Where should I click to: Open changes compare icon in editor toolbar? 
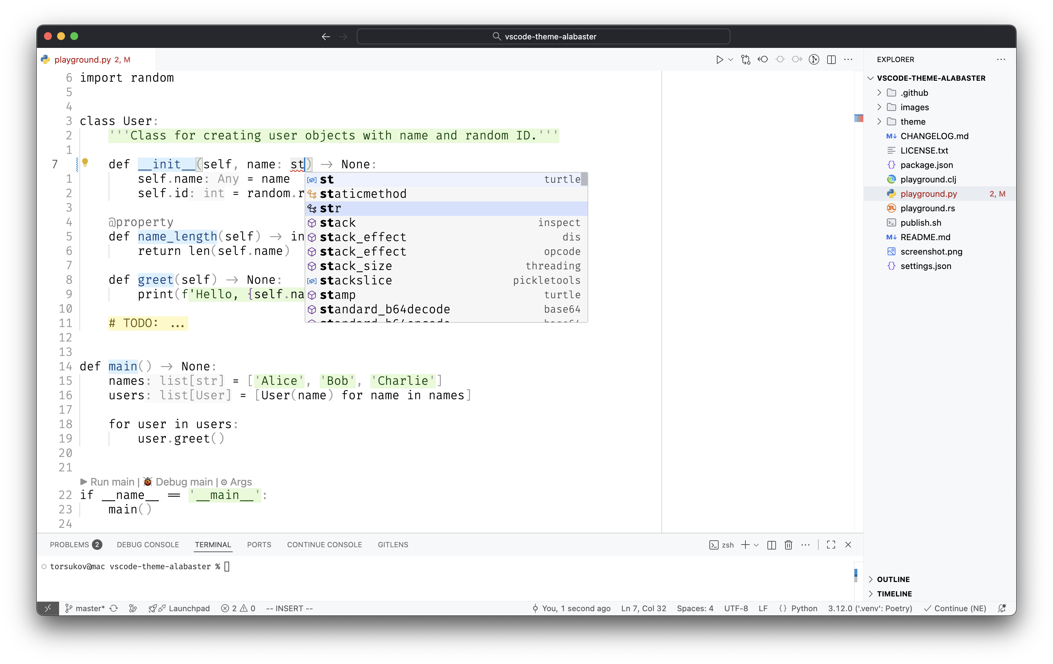tap(745, 59)
